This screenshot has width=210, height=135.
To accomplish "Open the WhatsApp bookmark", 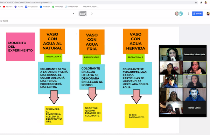I will click(x=57, y=7).
